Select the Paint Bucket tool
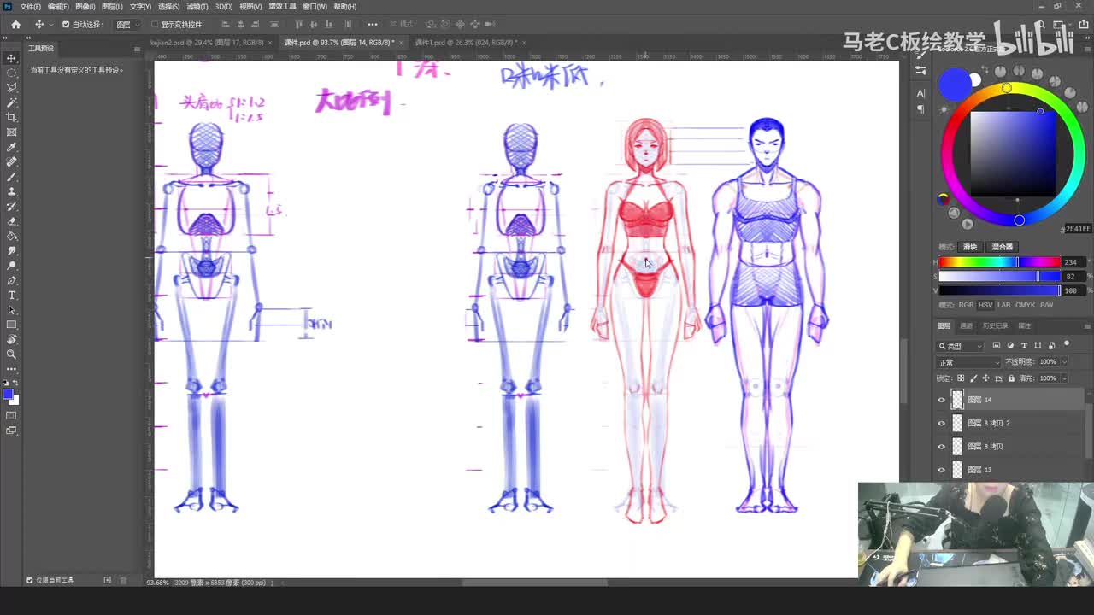Viewport: 1094px width, 615px height. point(12,236)
